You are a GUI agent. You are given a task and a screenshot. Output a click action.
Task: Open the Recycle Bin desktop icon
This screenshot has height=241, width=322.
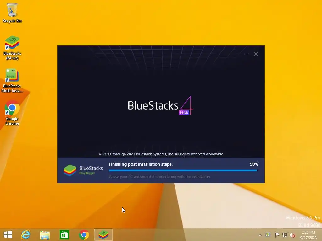pos(12,13)
